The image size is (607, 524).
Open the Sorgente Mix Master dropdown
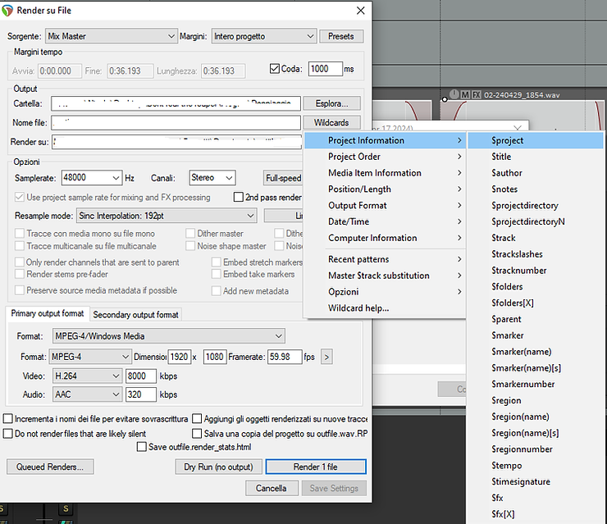click(x=112, y=36)
